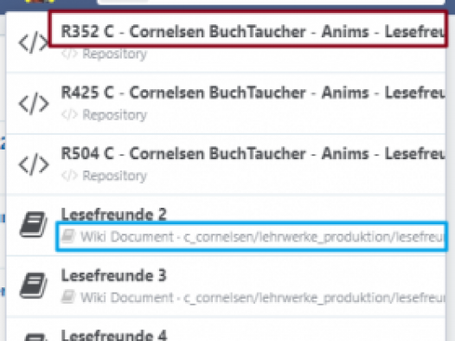455x341 pixels.
Task: Click the small repository icon under R504 C
Action: 70,176
